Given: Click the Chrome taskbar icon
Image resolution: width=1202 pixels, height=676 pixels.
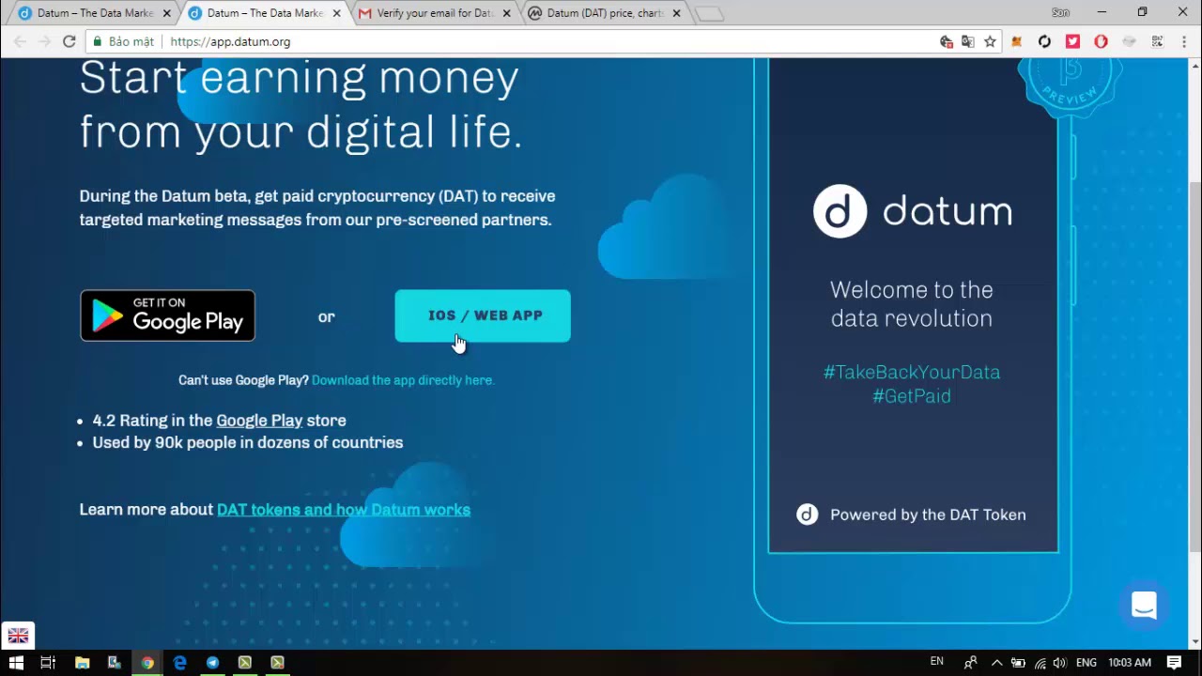Looking at the screenshot, I should (147, 663).
